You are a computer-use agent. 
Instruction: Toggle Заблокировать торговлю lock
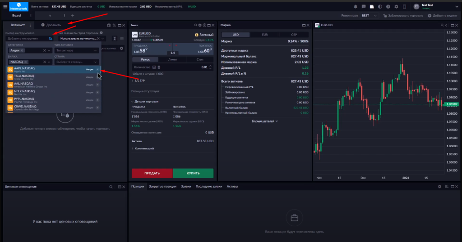403,16
